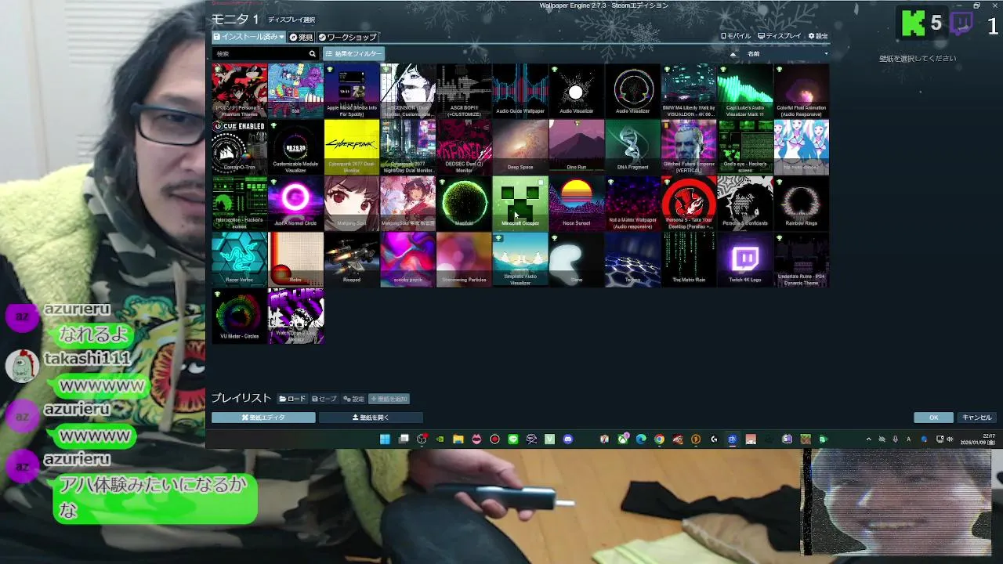This screenshot has height=564, width=1003.
Task: Select the DNA Fragment wallpaper
Action: 632,146
